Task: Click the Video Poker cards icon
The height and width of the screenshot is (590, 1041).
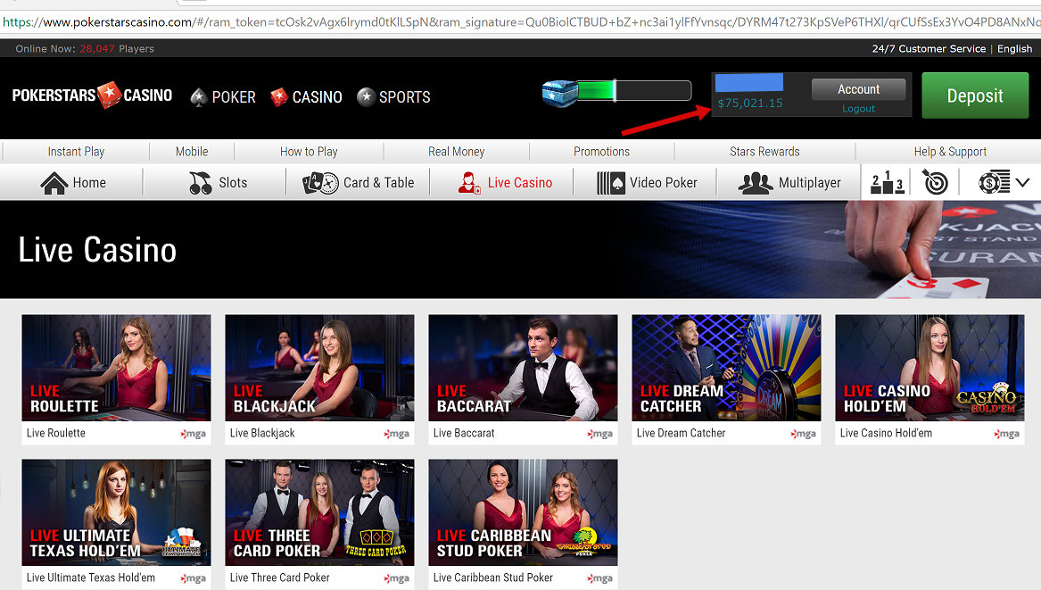Action: (611, 183)
